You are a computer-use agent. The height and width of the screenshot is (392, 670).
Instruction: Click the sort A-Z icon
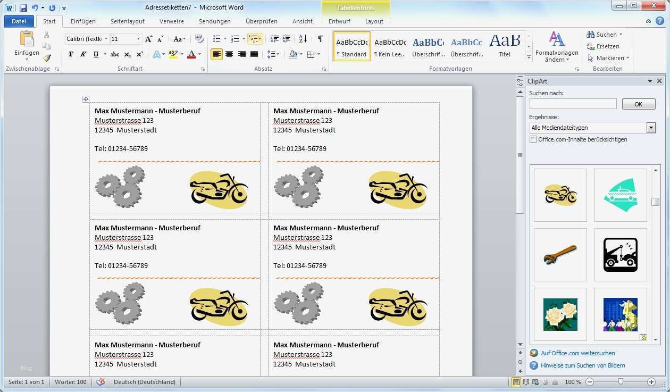(x=303, y=39)
